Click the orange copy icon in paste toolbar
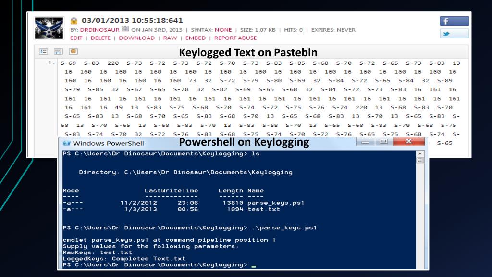 click(74, 51)
